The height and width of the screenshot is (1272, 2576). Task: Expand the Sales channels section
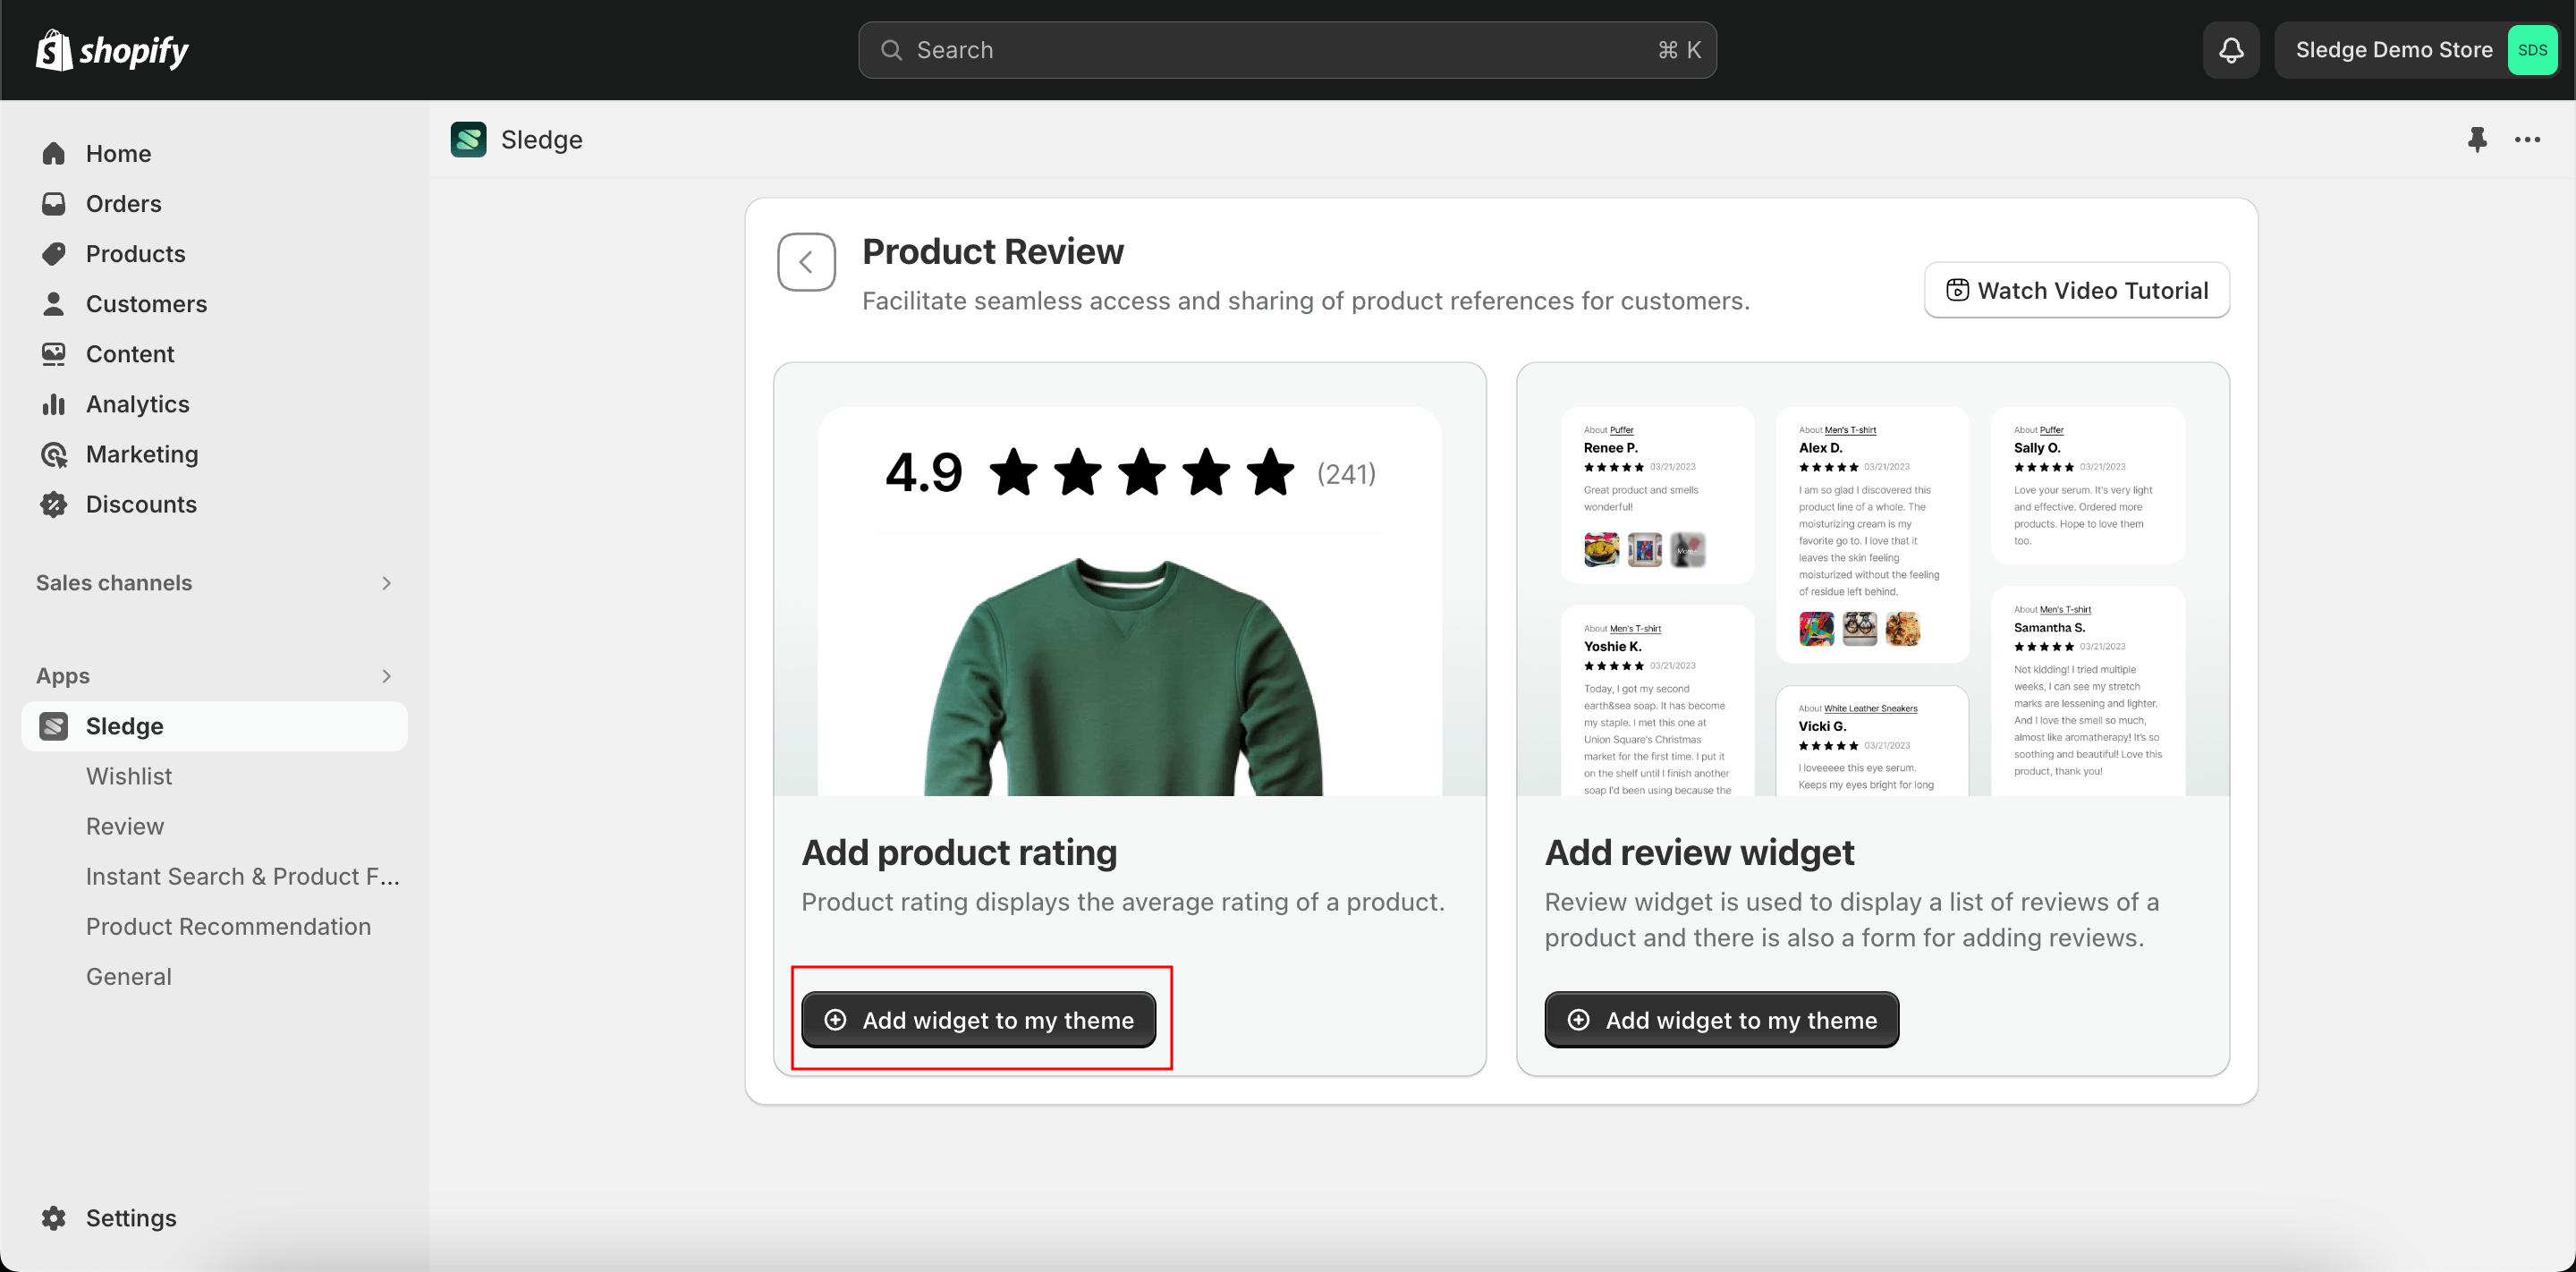[x=386, y=583]
